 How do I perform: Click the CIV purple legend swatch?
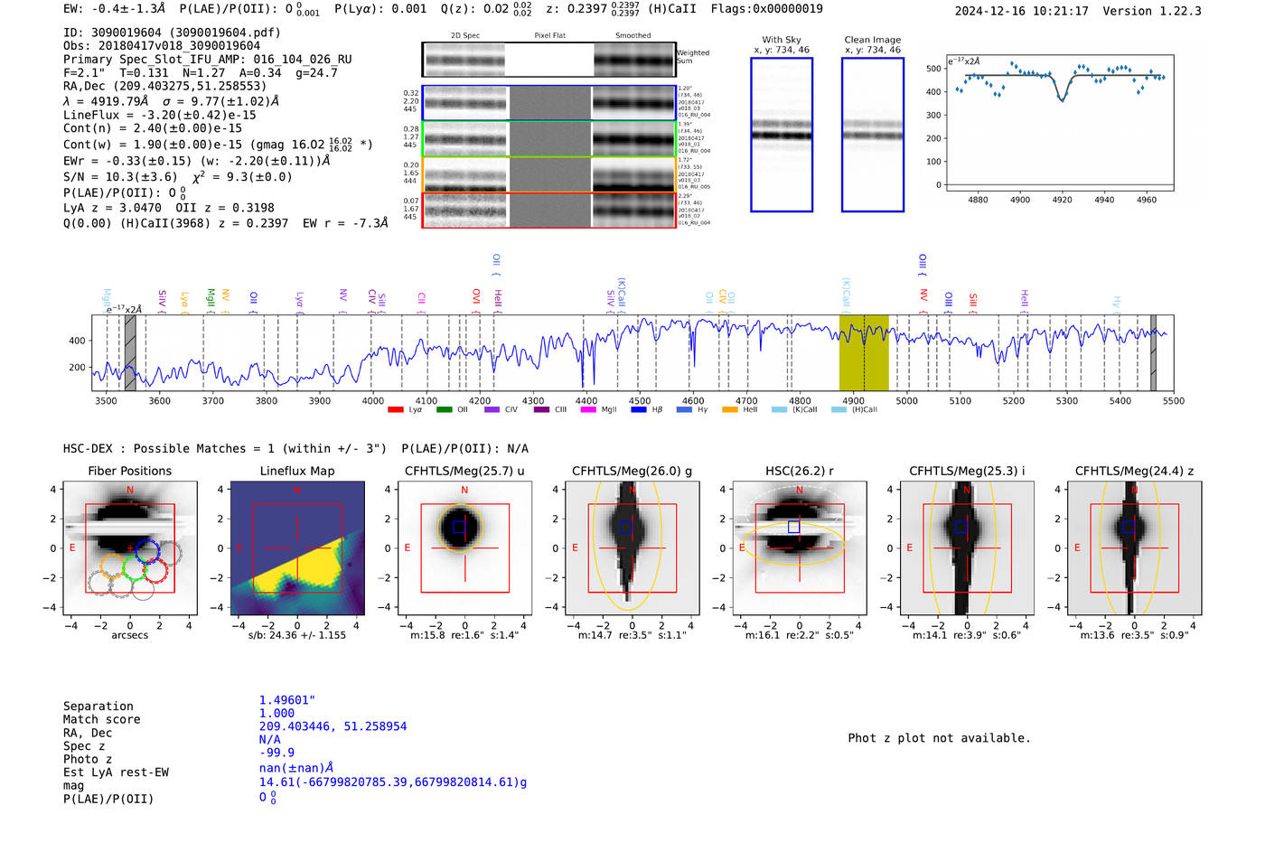tap(492, 409)
